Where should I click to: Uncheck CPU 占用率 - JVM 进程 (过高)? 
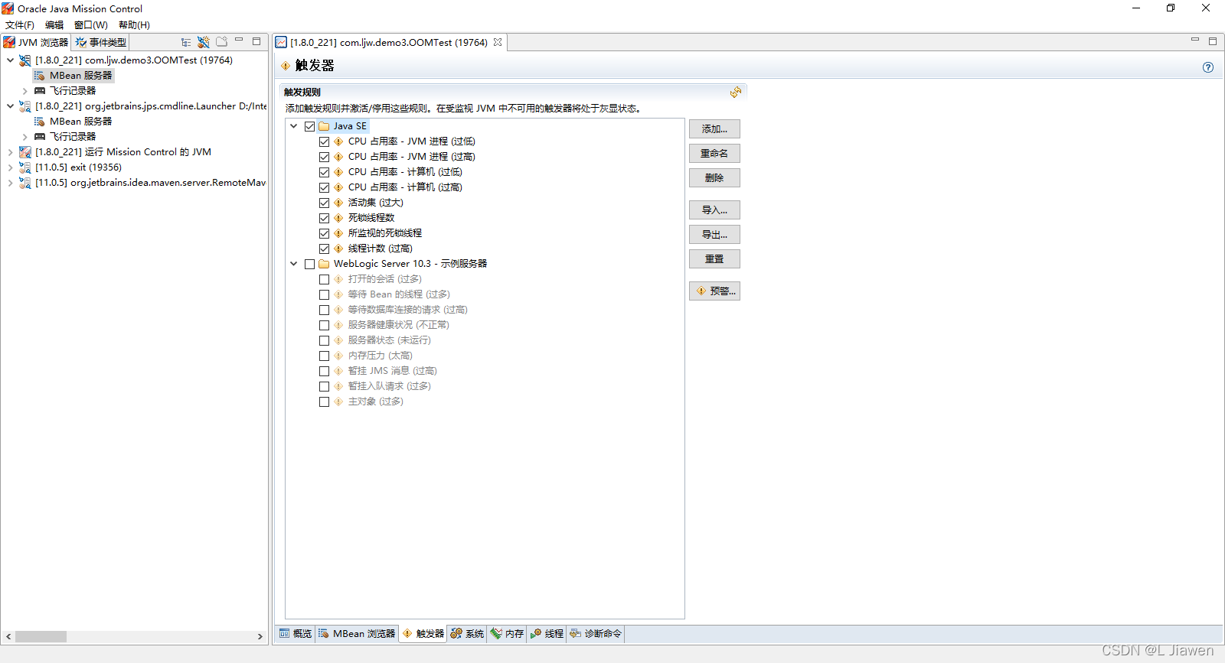[x=324, y=157]
